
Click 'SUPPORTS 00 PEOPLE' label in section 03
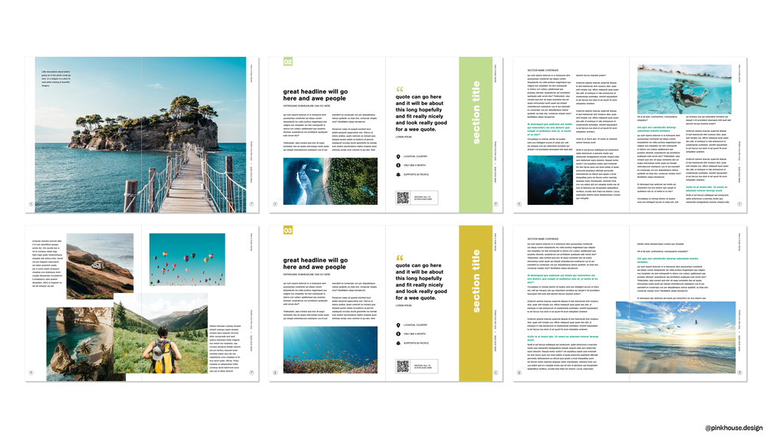pyautogui.click(x=416, y=343)
